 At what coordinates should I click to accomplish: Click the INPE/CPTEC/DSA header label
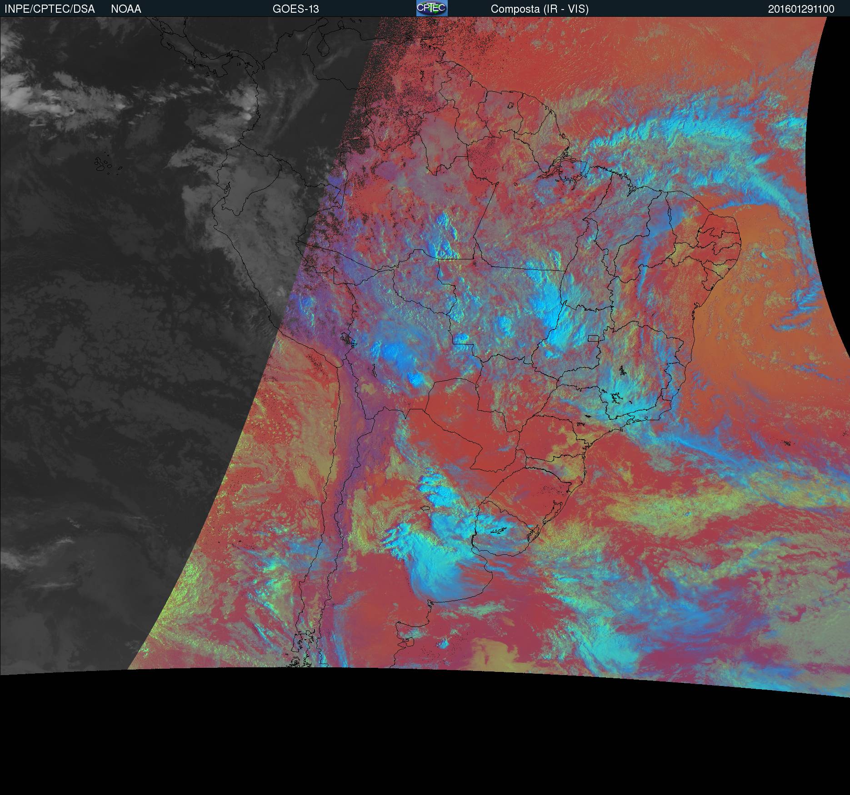50,9
